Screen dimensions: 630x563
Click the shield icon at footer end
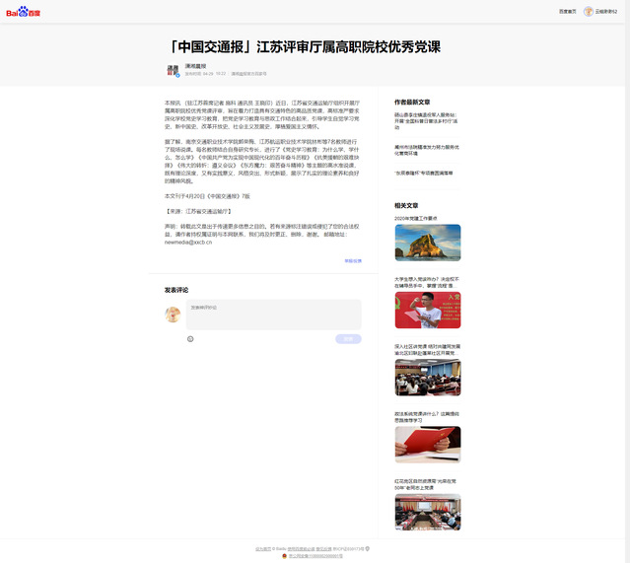point(368,548)
